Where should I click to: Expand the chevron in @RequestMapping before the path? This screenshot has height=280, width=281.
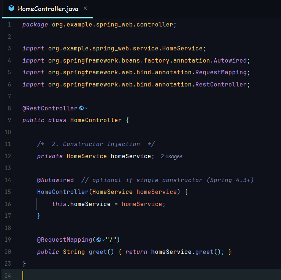click(103, 240)
